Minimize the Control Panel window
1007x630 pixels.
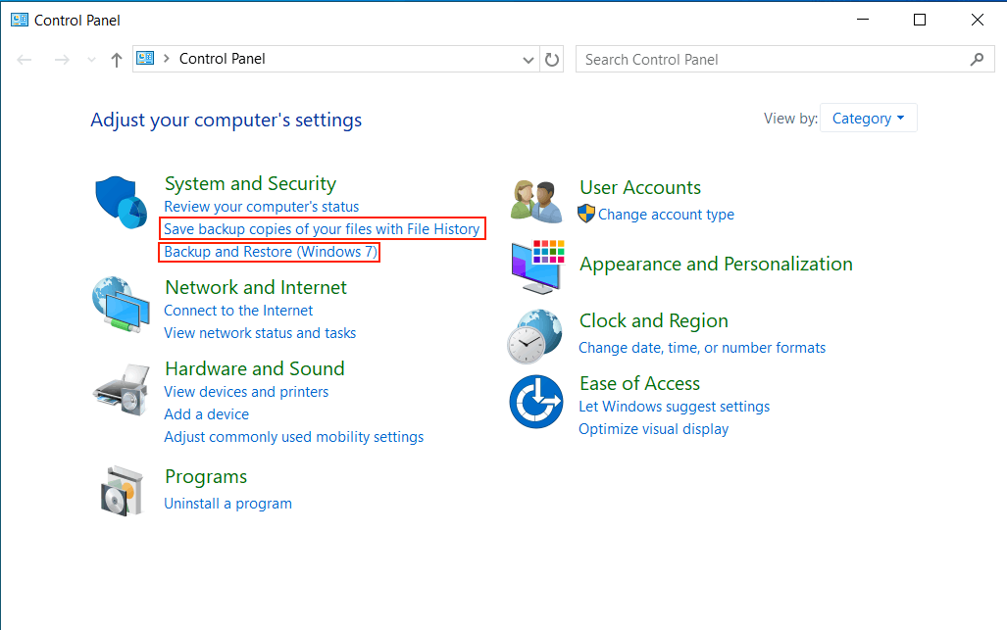point(863,20)
